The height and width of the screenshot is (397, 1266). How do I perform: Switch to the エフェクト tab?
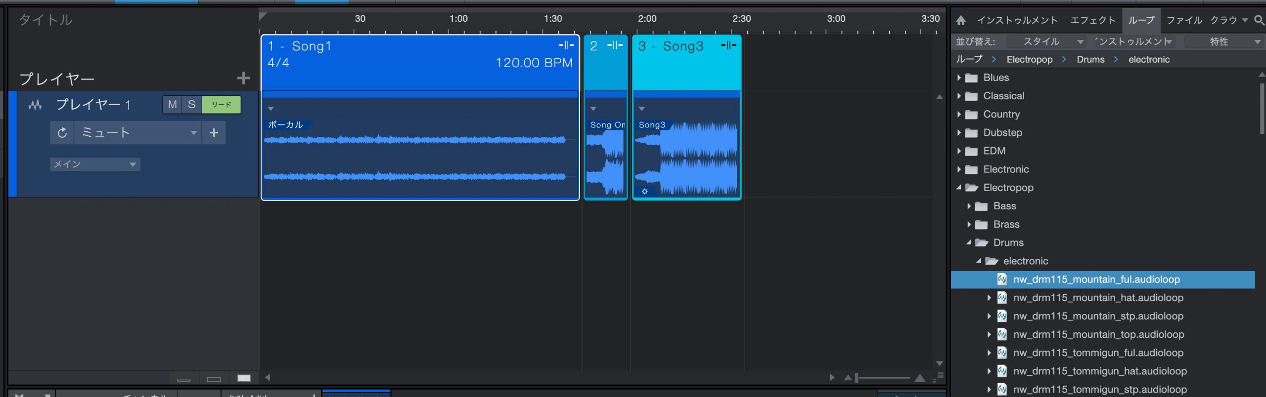tap(1093, 20)
